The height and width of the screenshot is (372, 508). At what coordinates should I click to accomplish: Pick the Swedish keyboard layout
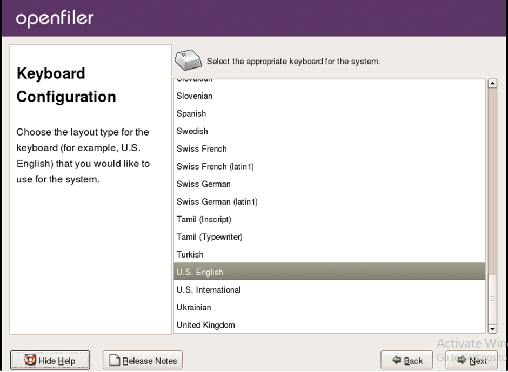[x=330, y=131]
